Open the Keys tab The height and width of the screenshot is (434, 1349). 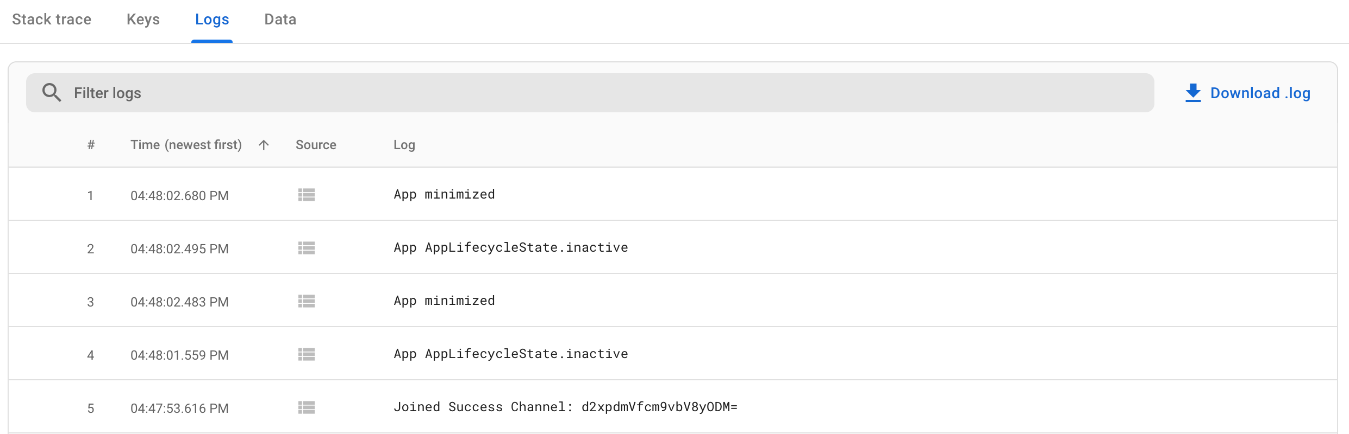[143, 20]
